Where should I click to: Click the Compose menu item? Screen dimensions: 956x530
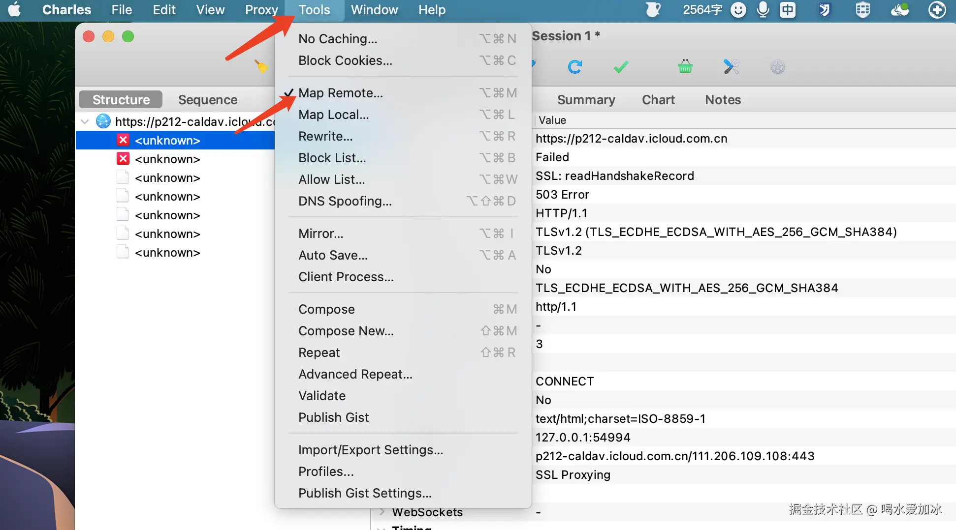pyautogui.click(x=403, y=309)
